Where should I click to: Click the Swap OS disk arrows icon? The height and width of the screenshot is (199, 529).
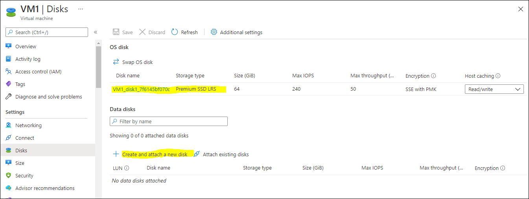[x=116, y=62]
